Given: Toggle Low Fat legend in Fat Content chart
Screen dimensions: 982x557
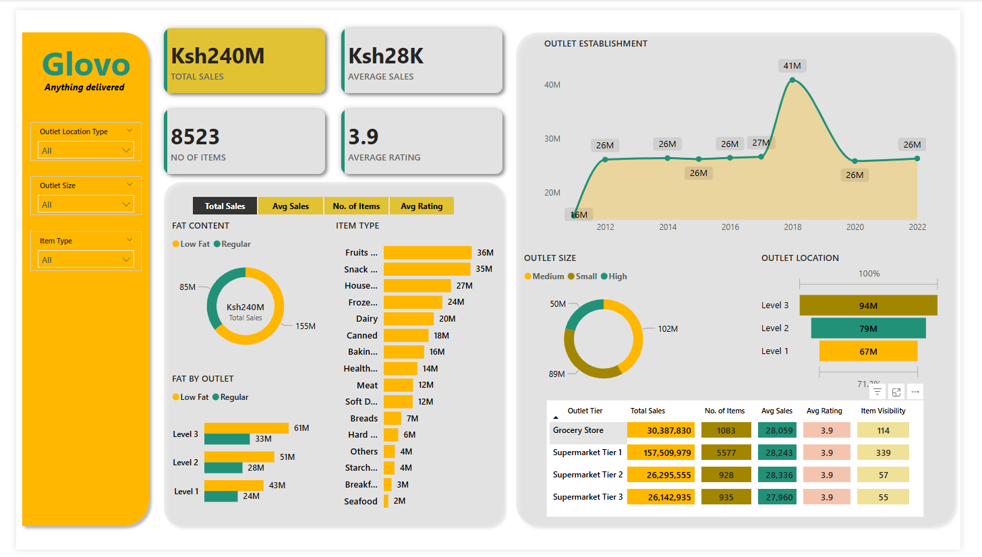Looking at the screenshot, I should click(192, 244).
